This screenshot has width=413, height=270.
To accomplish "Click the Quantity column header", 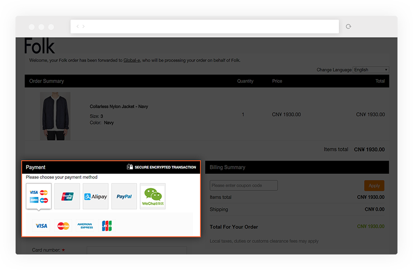I will pyautogui.click(x=245, y=81).
